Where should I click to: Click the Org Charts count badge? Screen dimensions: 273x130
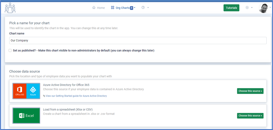132,8
